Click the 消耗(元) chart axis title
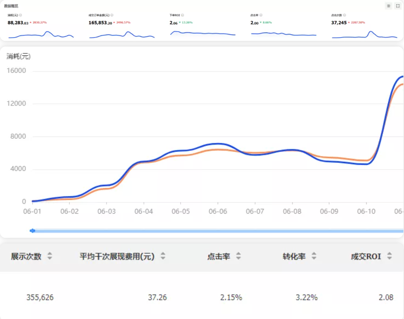This screenshot has width=404, height=319. click(x=19, y=56)
